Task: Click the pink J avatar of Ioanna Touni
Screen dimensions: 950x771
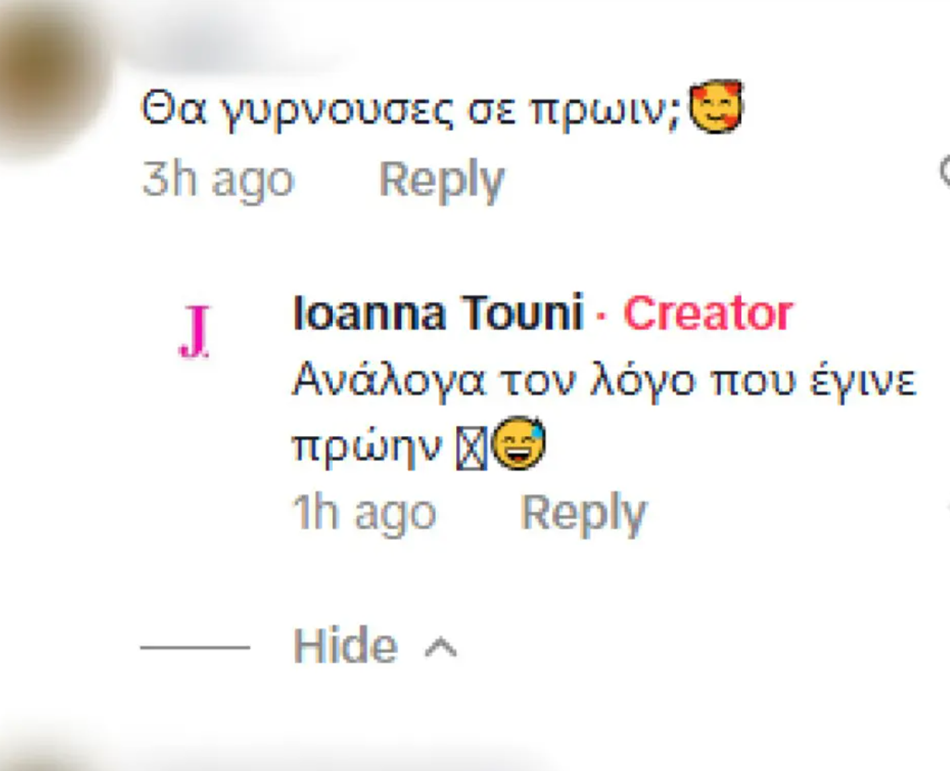Action: [x=195, y=332]
